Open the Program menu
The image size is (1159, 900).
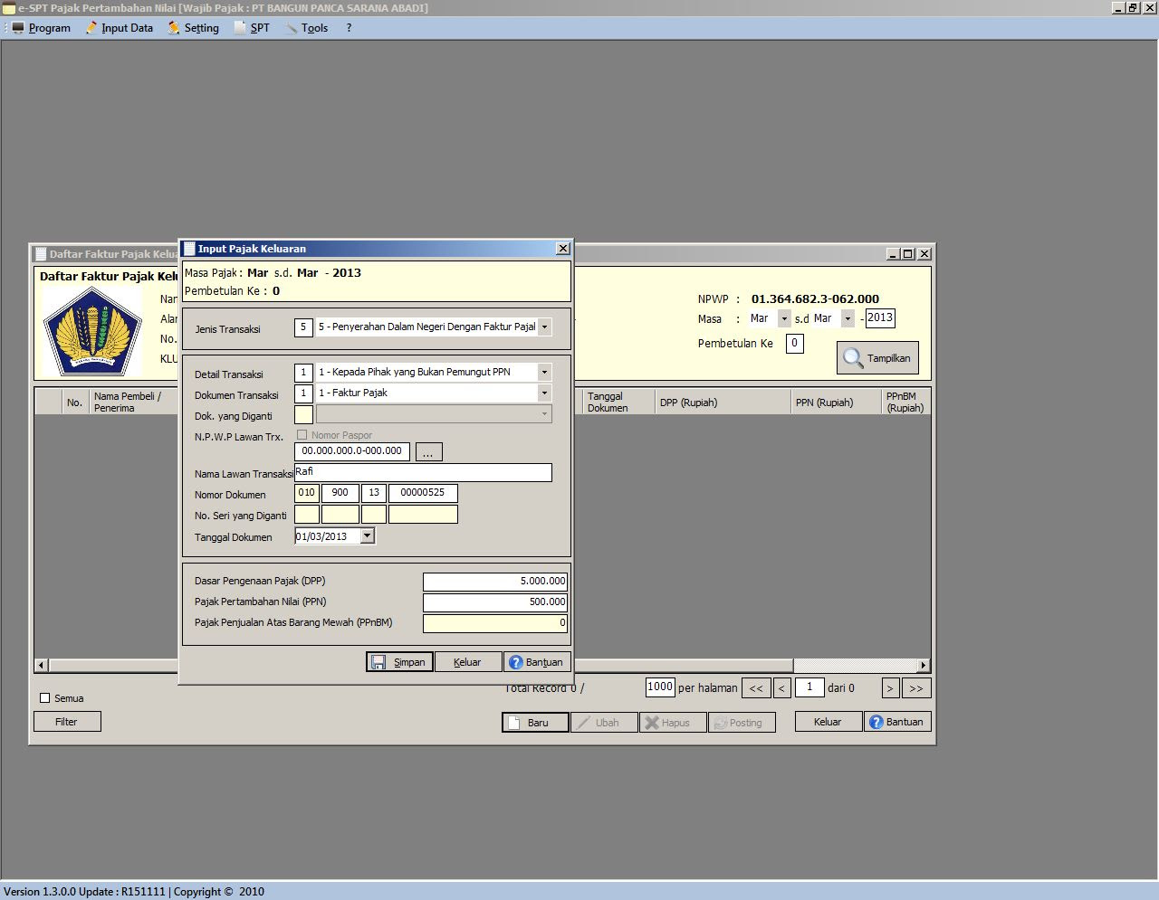pyautogui.click(x=41, y=28)
